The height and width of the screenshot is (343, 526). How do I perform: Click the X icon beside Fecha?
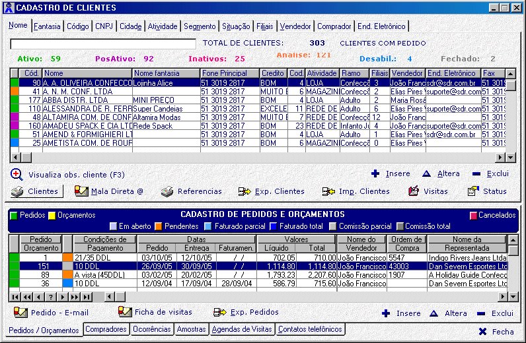(483, 332)
